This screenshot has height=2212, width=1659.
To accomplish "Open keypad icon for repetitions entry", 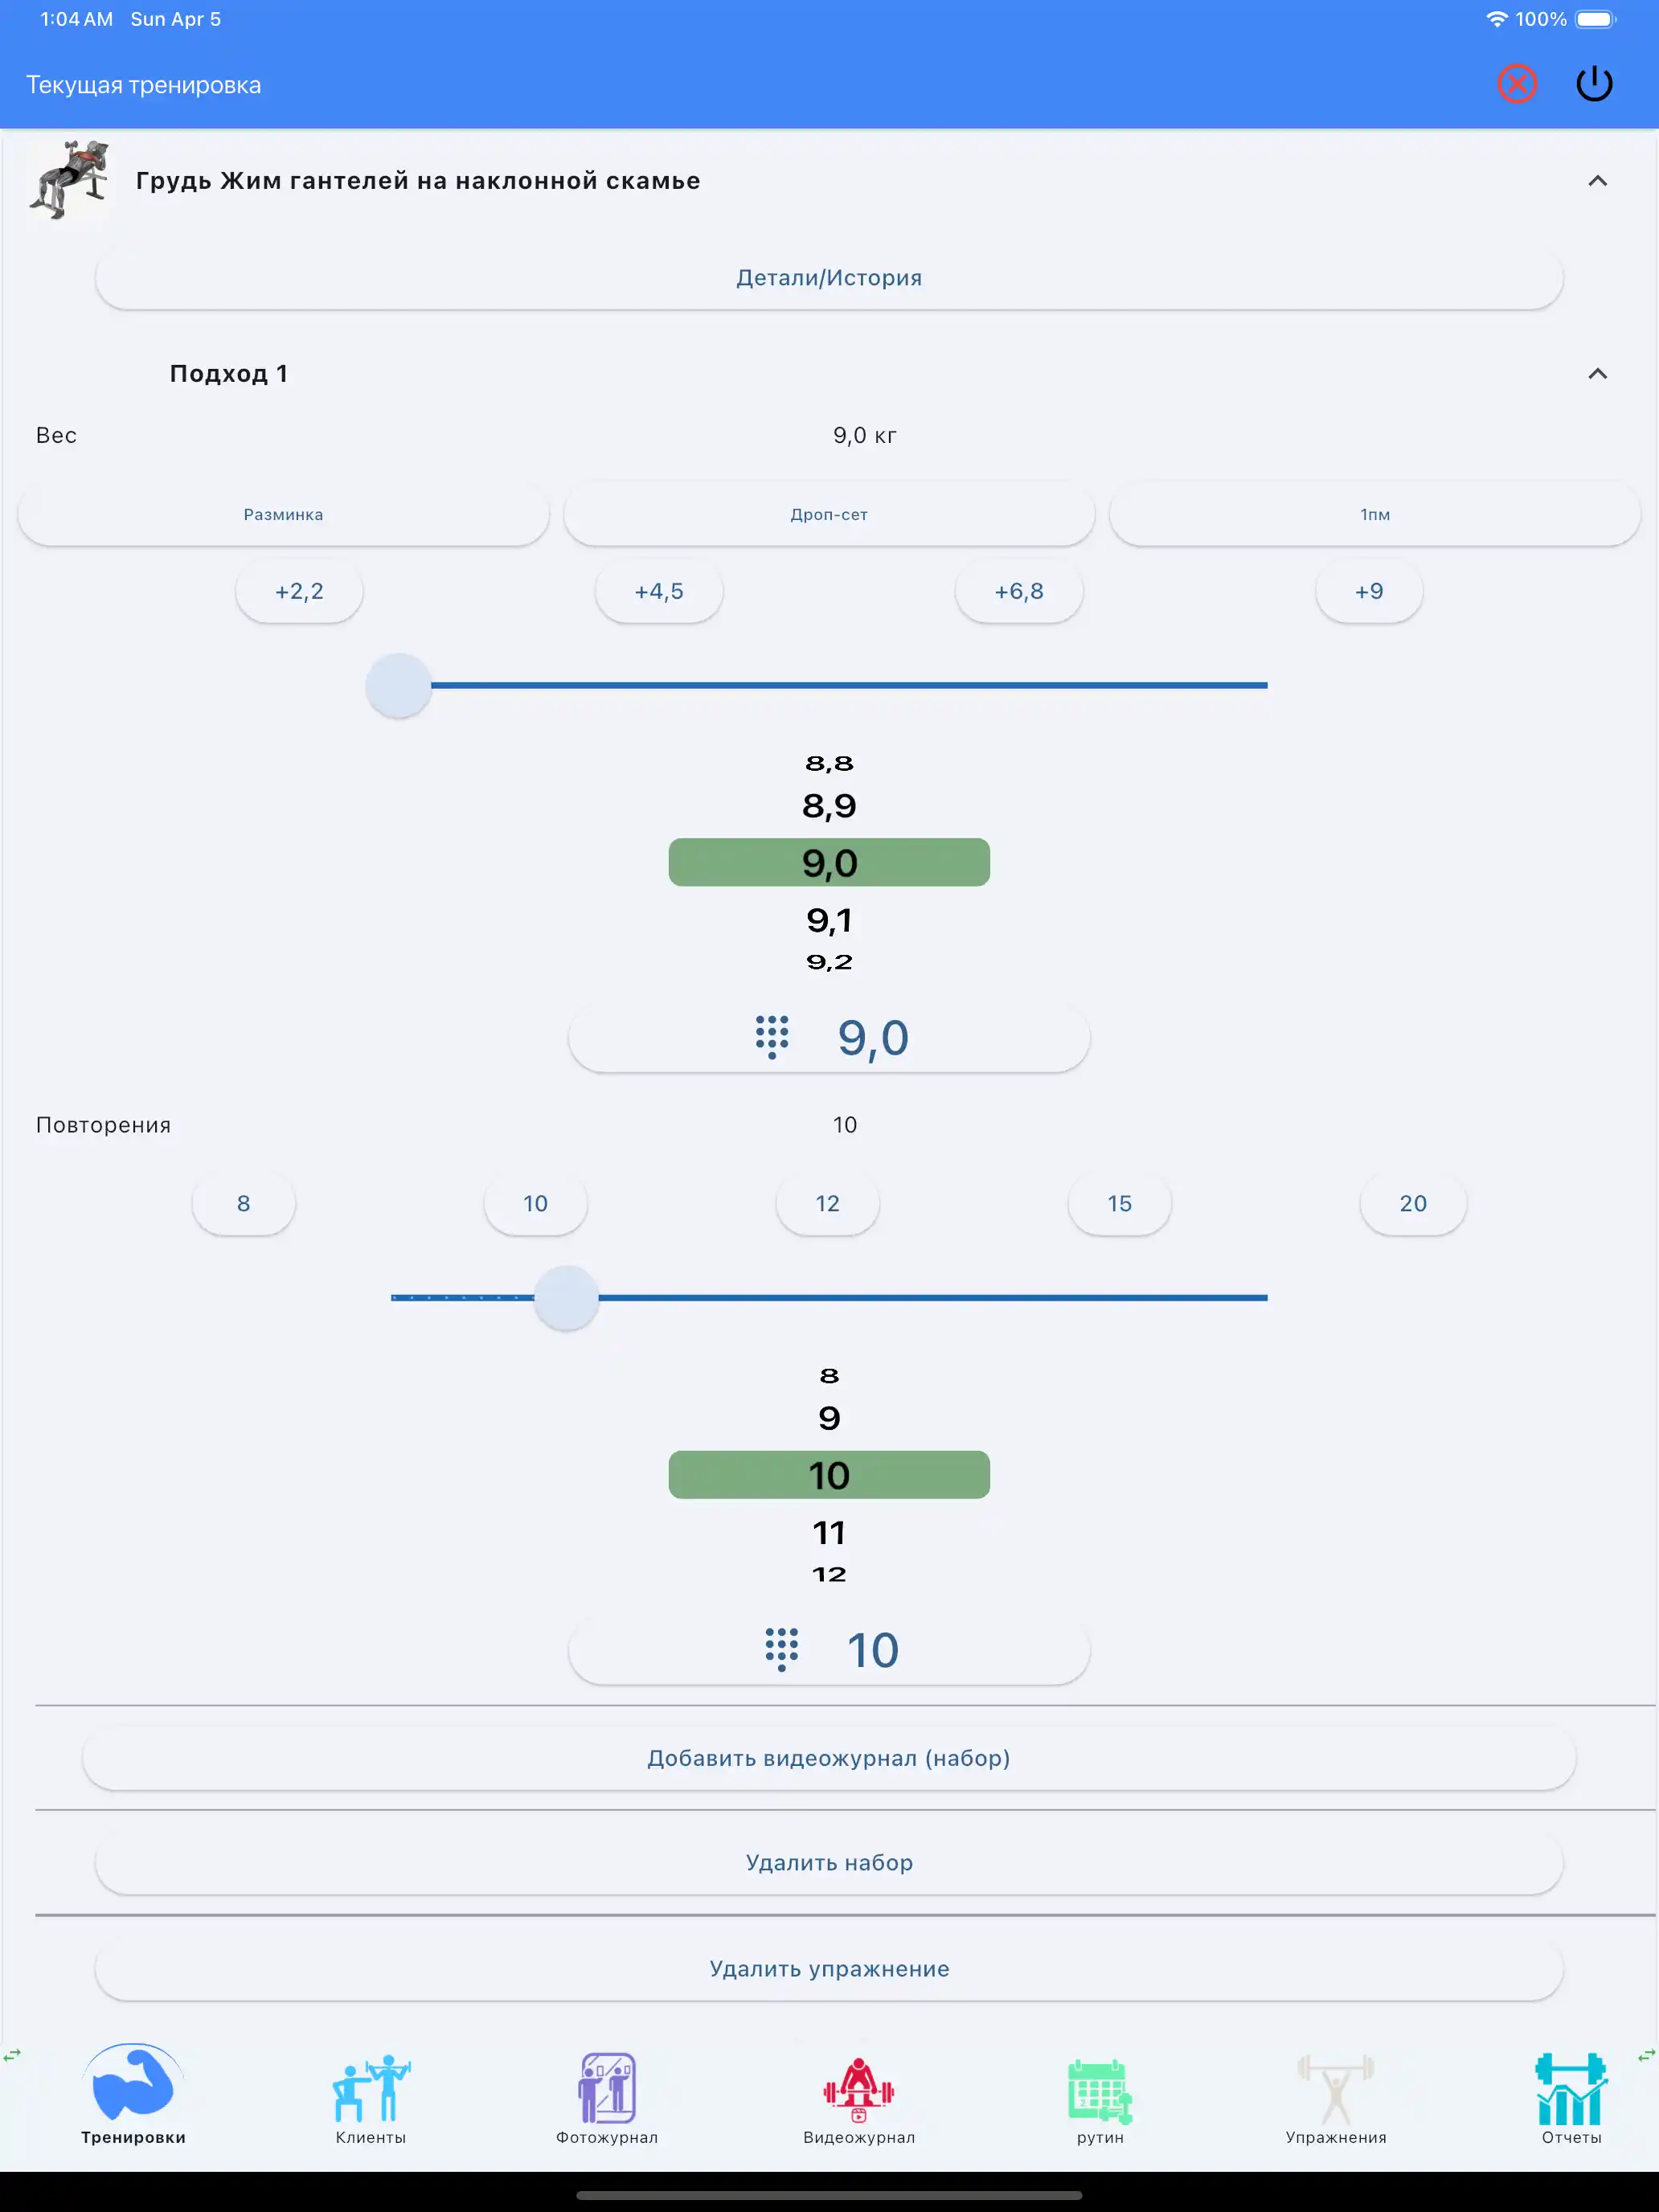I will tap(781, 1649).
